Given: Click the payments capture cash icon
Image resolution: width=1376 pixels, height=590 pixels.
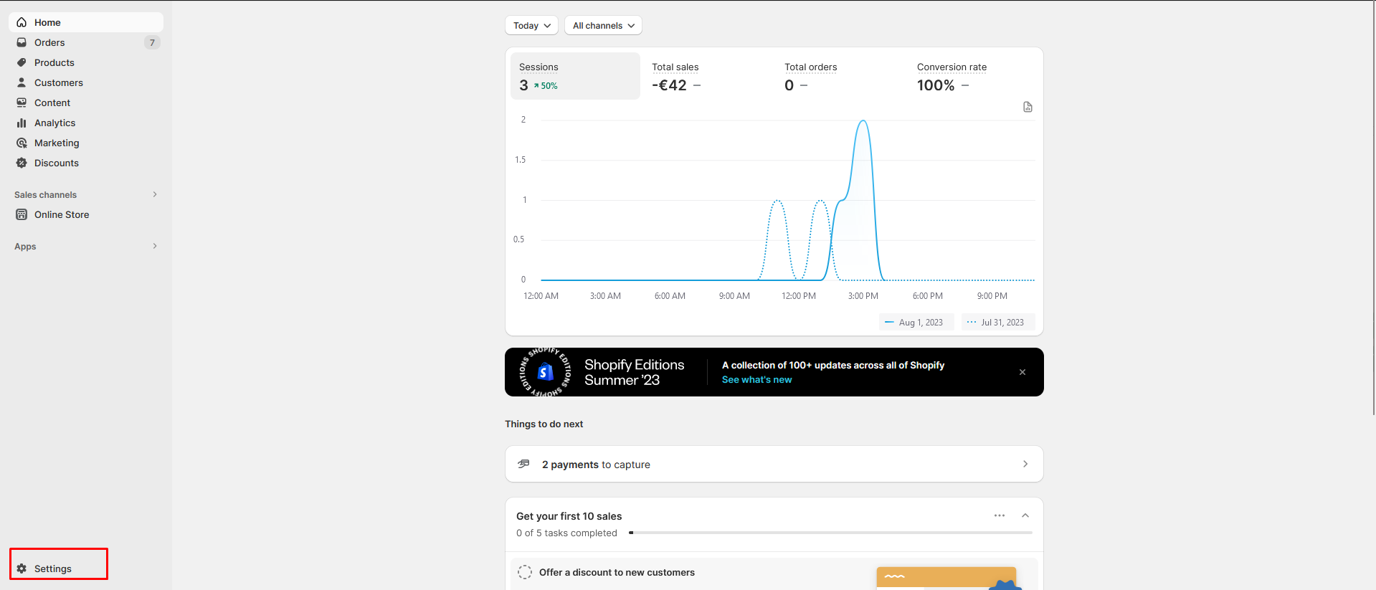Looking at the screenshot, I should [523, 464].
